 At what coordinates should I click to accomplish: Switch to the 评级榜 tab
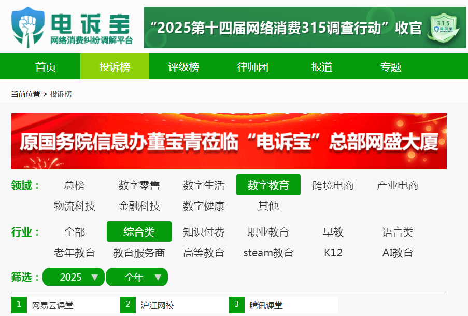click(x=183, y=67)
